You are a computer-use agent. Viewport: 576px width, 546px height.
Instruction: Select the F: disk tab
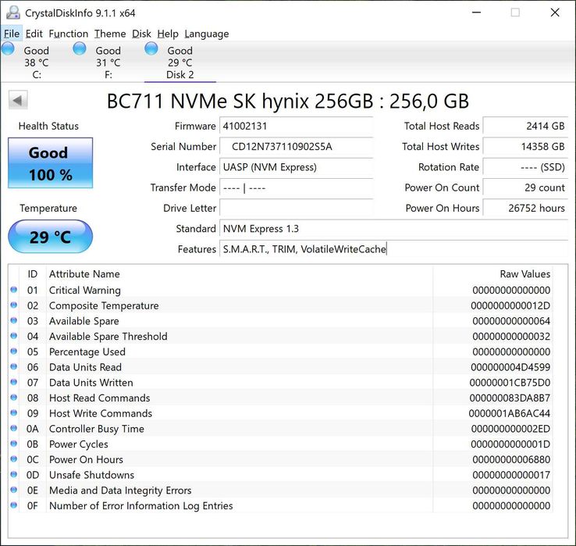108,62
